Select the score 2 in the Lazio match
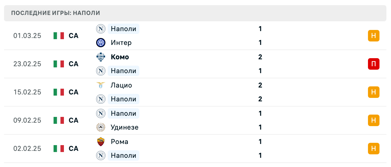 (x=260, y=85)
